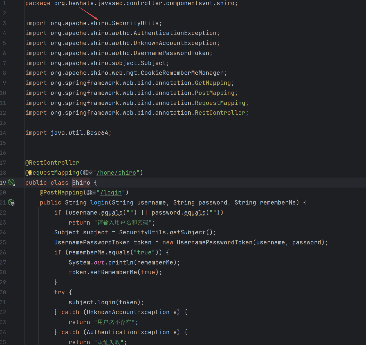Click GetMapping in the import line
Screen dimensions: 366x345
(213, 83)
